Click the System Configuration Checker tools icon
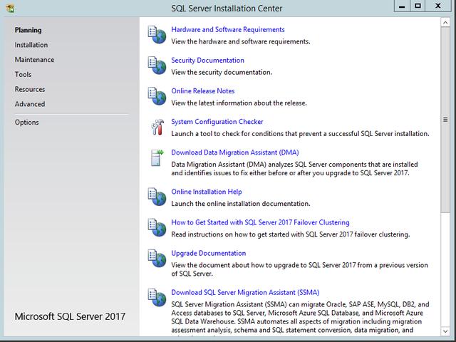Viewport: 456px width, 342px height. point(157,127)
